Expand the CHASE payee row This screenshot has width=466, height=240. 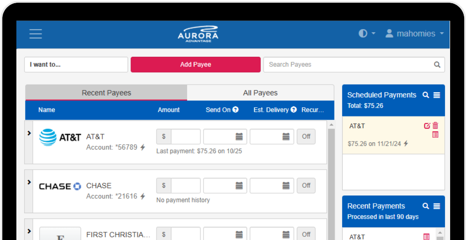tap(29, 182)
